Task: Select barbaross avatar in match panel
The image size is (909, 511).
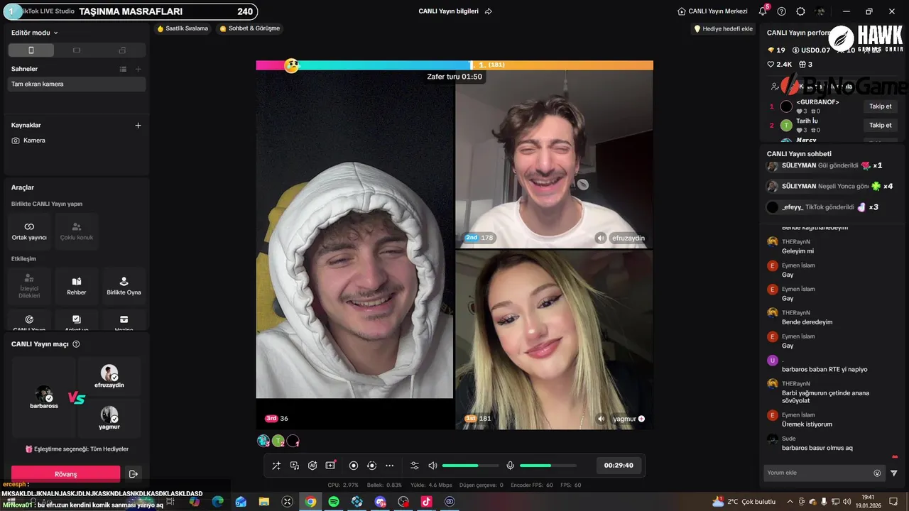Action: point(44,394)
